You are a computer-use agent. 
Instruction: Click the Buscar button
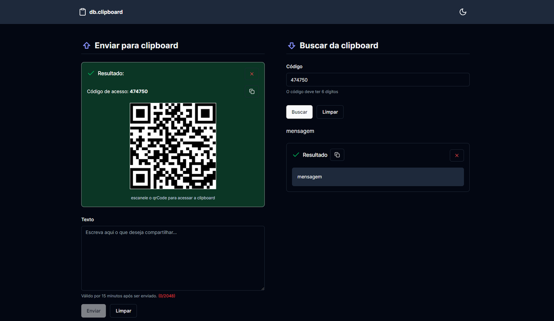click(x=299, y=112)
